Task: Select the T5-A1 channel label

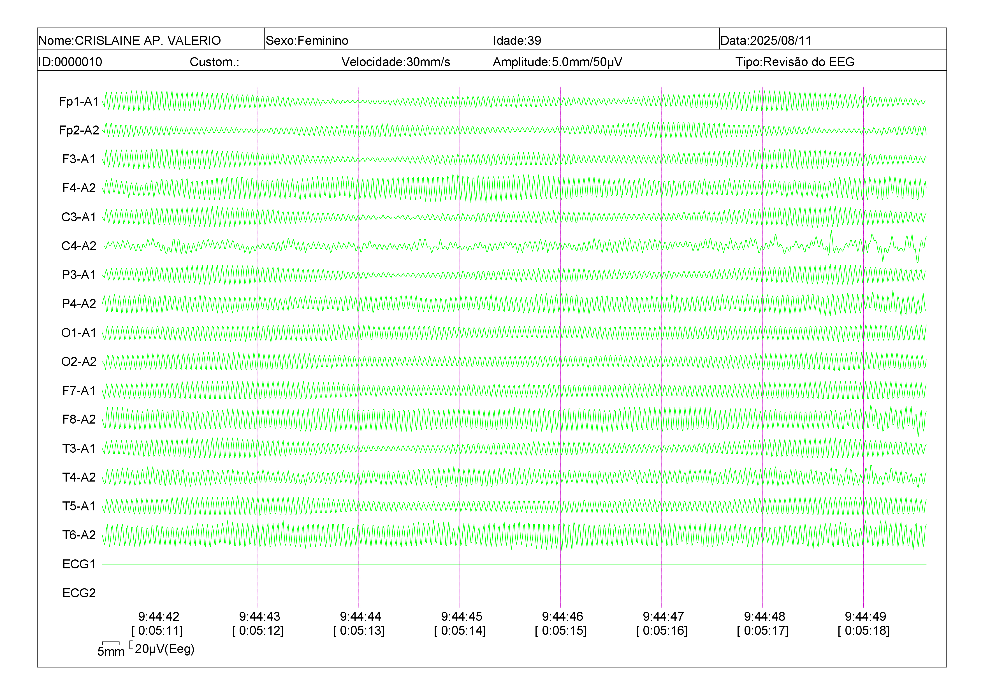Action: tap(79, 506)
